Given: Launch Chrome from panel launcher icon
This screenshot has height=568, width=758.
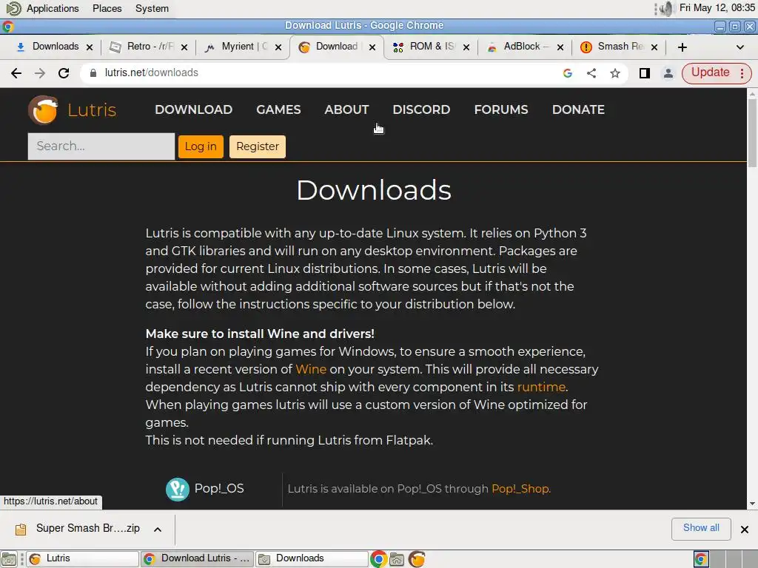Looking at the screenshot, I should 378,559.
